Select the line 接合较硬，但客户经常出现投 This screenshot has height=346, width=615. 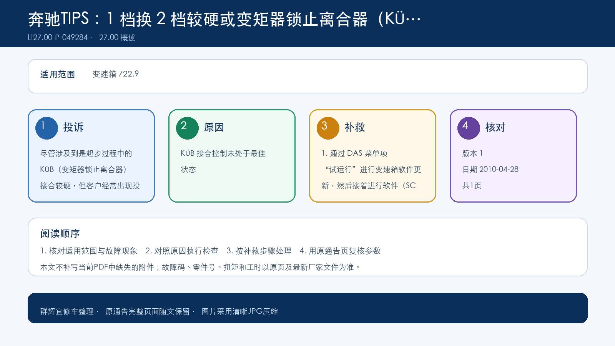coord(90,186)
